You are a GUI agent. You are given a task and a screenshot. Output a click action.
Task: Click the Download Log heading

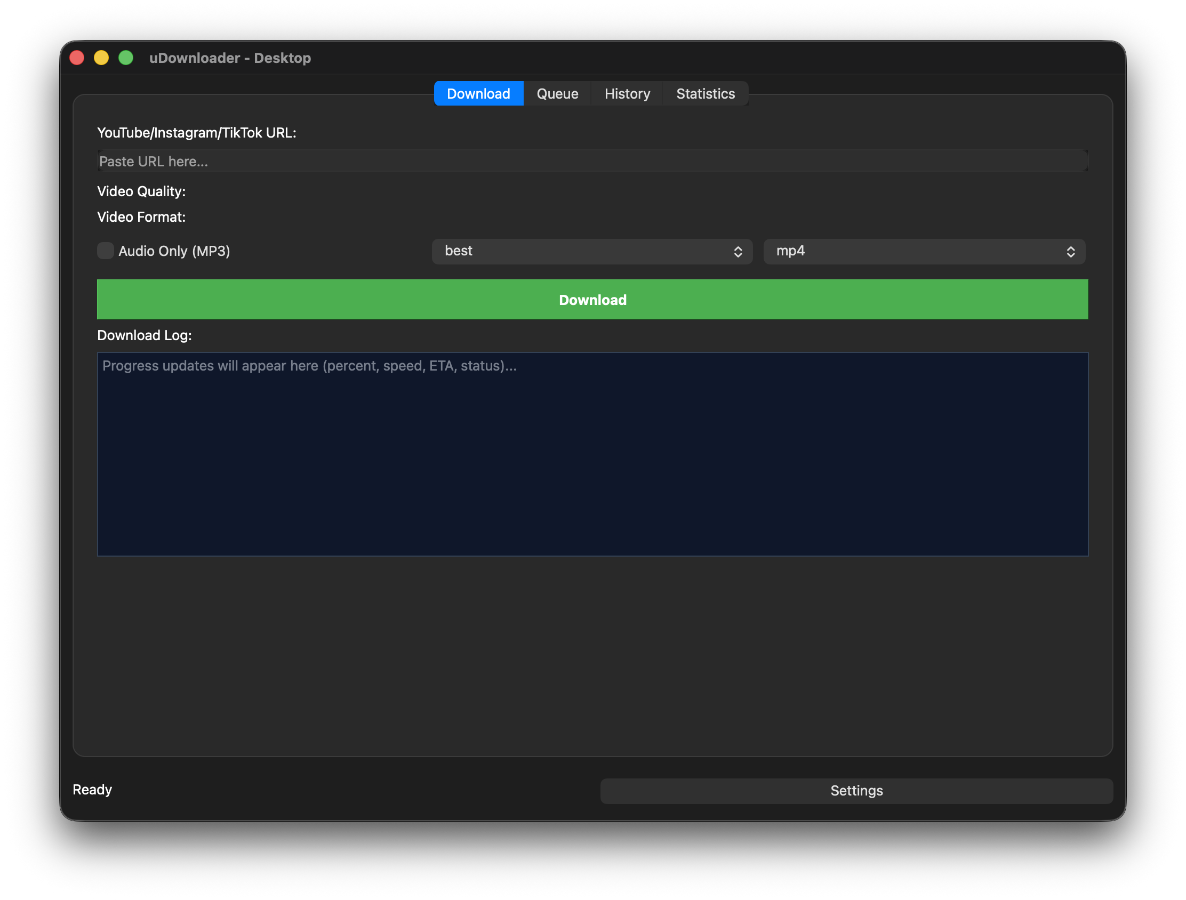[x=144, y=335]
